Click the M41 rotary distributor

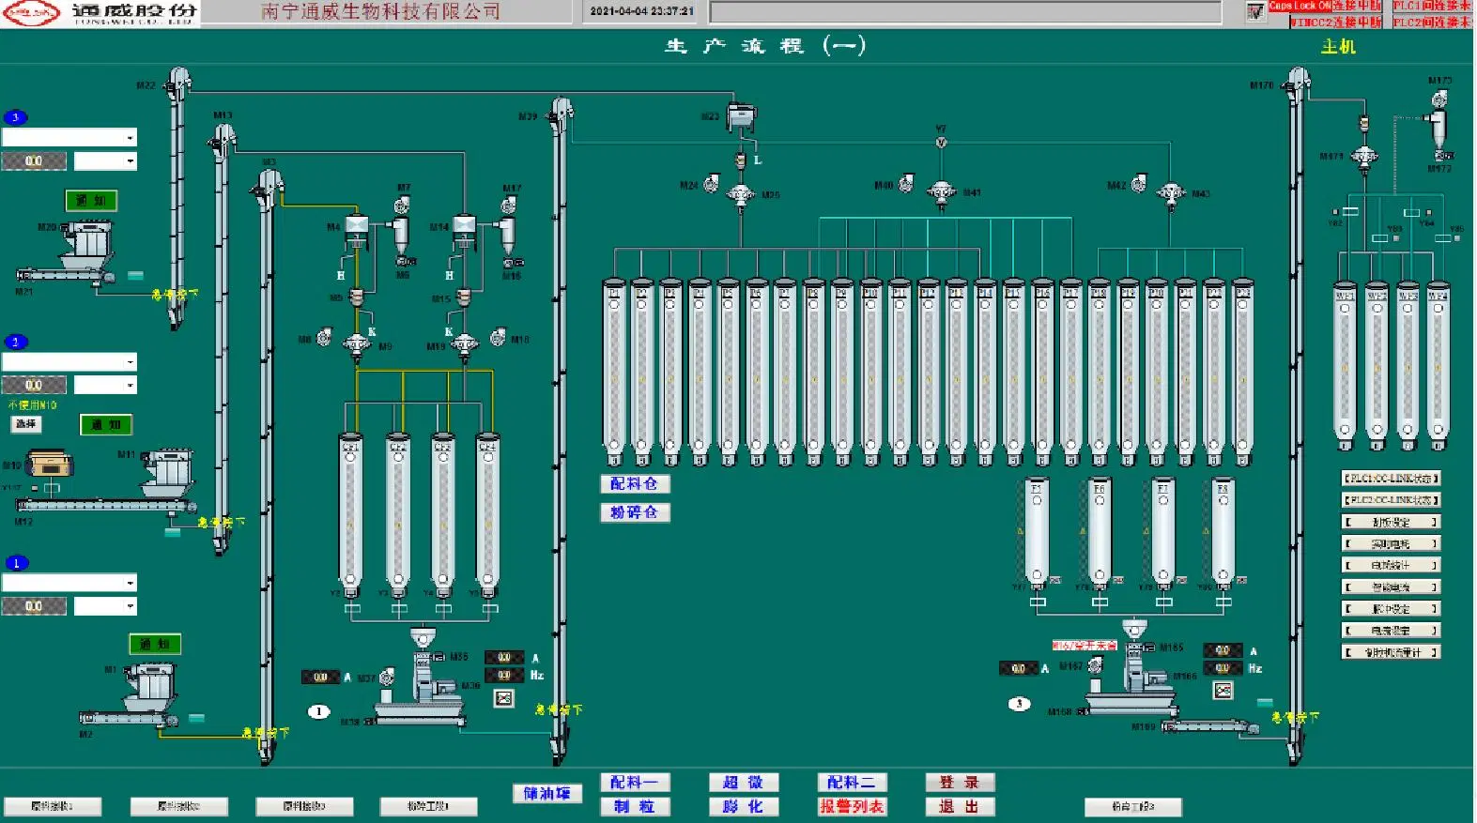pyautogui.click(x=941, y=193)
